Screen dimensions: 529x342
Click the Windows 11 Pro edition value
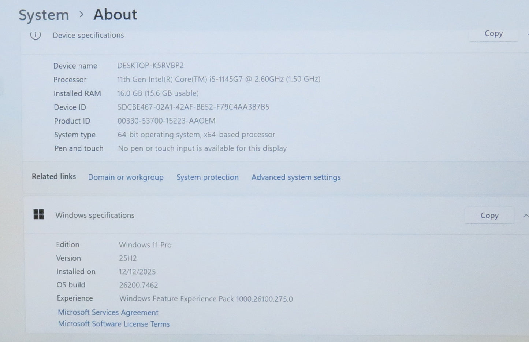(x=145, y=244)
